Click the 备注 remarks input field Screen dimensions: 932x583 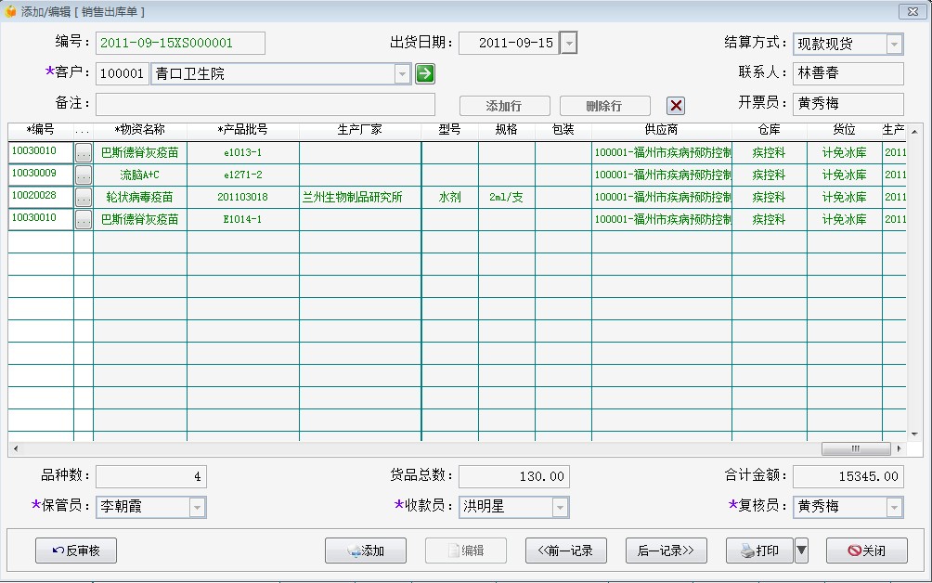(265, 105)
